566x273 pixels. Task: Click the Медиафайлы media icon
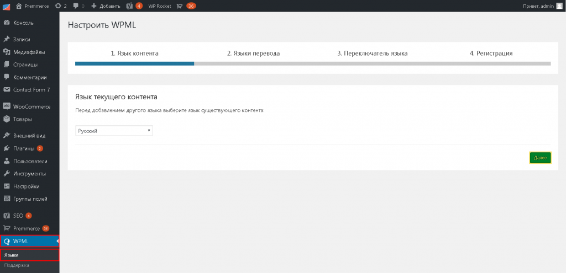click(6, 52)
